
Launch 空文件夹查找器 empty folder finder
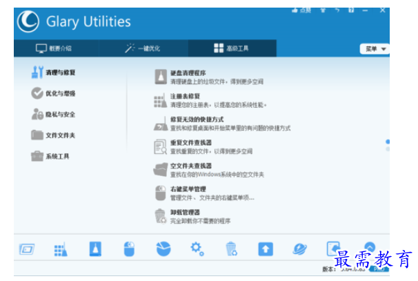[x=209, y=170]
